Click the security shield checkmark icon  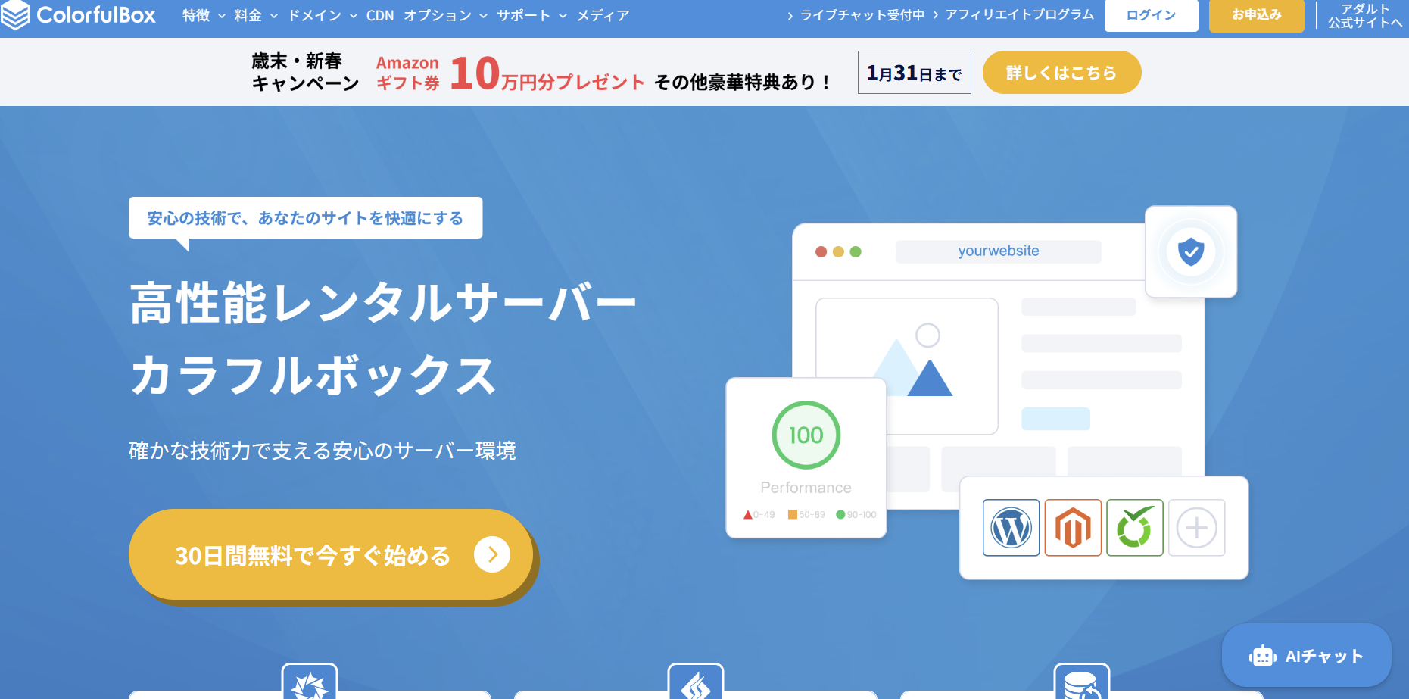click(1191, 251)
